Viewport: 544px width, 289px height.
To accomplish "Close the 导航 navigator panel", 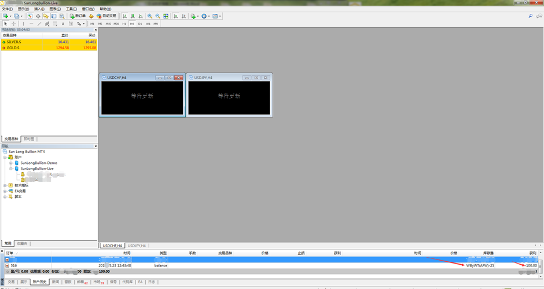I will (x=95, y=146).
